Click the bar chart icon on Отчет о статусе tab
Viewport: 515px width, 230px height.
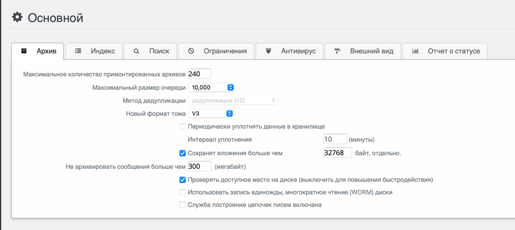pos(415,51)
